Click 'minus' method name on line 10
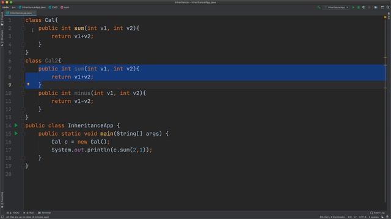This screenshot has height=219, width=391. tap(82, 93)
